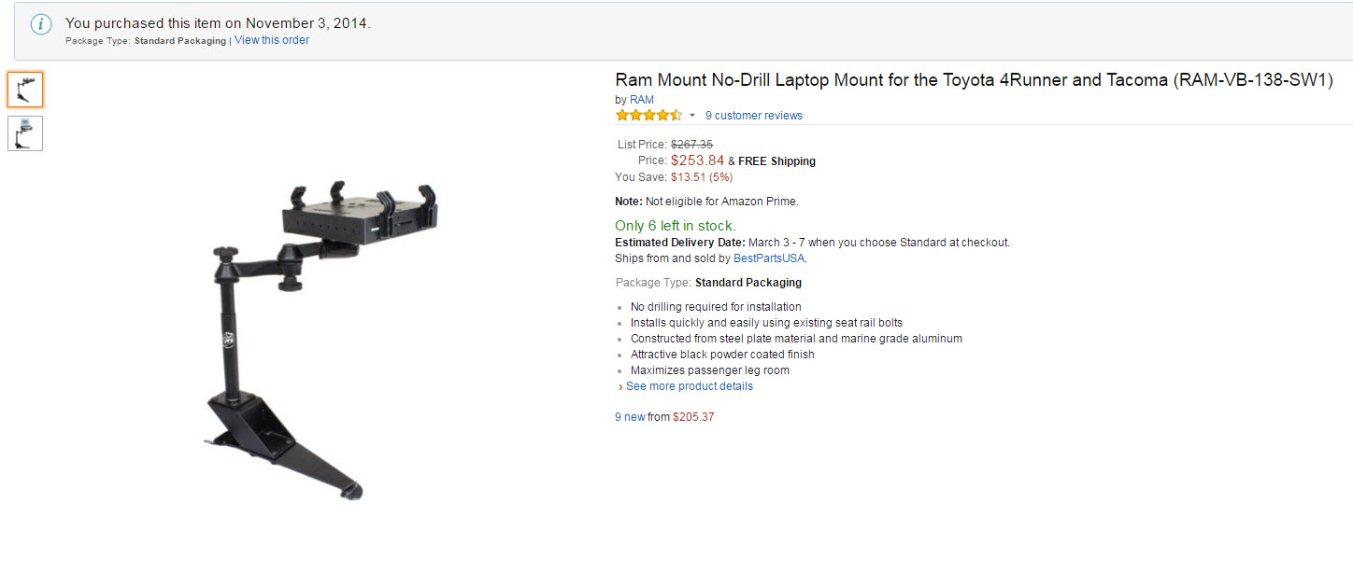
Task: Open the 9 new offers link
Action: pos(630,417)
